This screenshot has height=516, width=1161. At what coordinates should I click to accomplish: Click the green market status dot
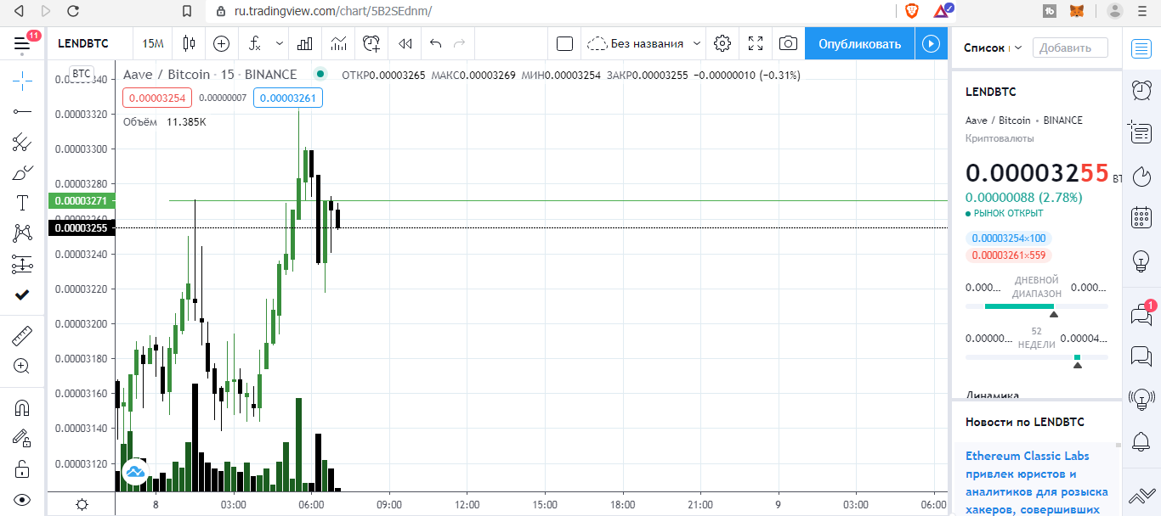tap(320, 74)
